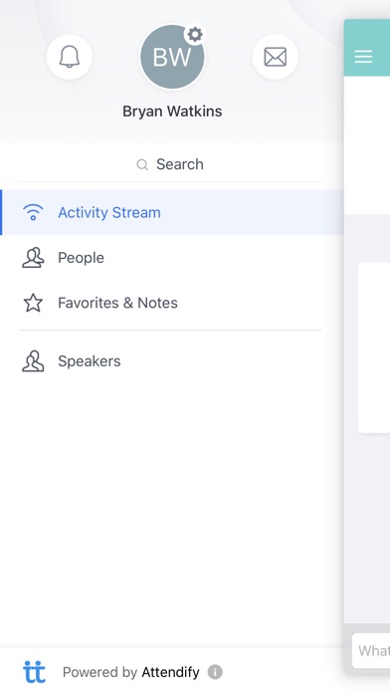Image resolution: width=390 pixels, height=693 pixels.
Task: Open Favorites & Notes
Action: [172, 303]
